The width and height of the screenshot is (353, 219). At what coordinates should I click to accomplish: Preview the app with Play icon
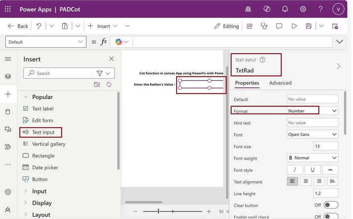click(x=294, y=26)
